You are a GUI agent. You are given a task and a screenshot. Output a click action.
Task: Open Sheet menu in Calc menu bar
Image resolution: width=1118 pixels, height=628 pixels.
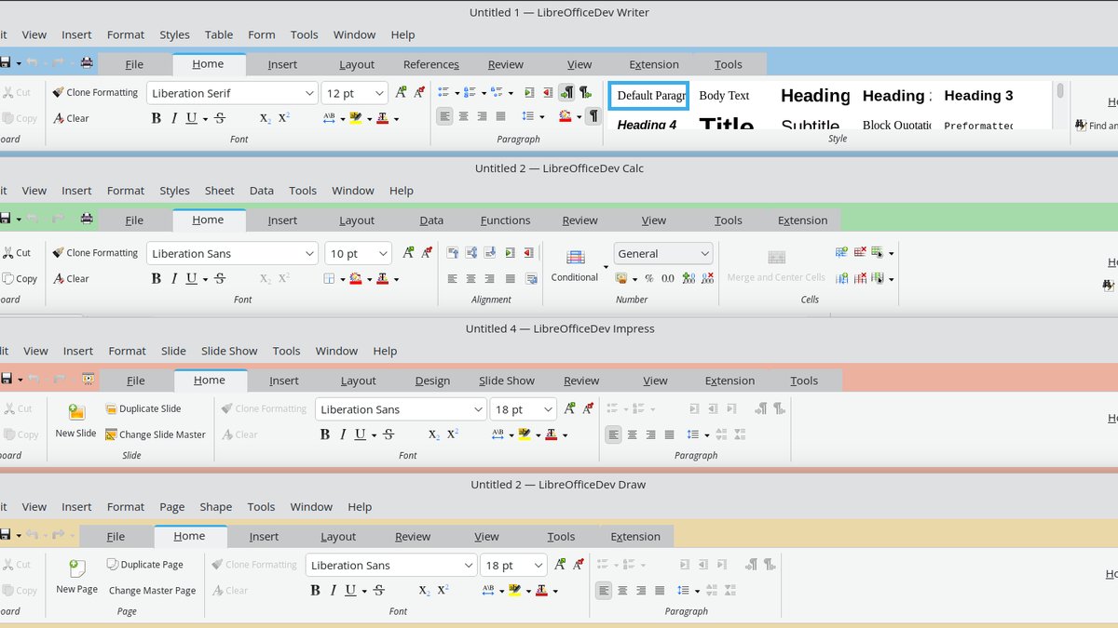[220, 191]
